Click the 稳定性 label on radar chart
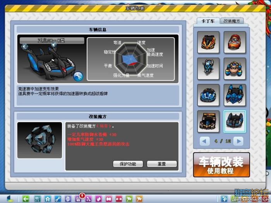Viewport: 271px width, 203px height. pyautogui.click(x=110, y=52)
